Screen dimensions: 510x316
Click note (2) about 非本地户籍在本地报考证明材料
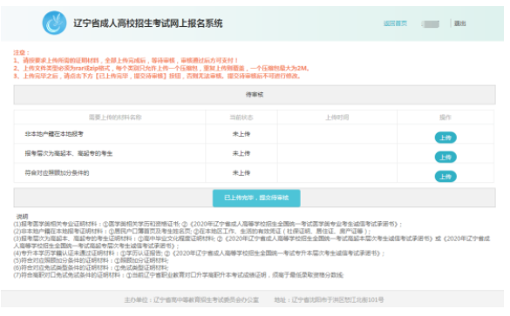[x=192, y=232]
